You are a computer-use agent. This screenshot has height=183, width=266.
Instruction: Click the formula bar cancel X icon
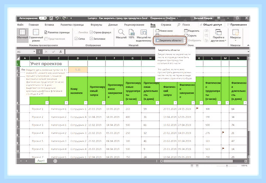pyautogui.click(x=46, y=52)
